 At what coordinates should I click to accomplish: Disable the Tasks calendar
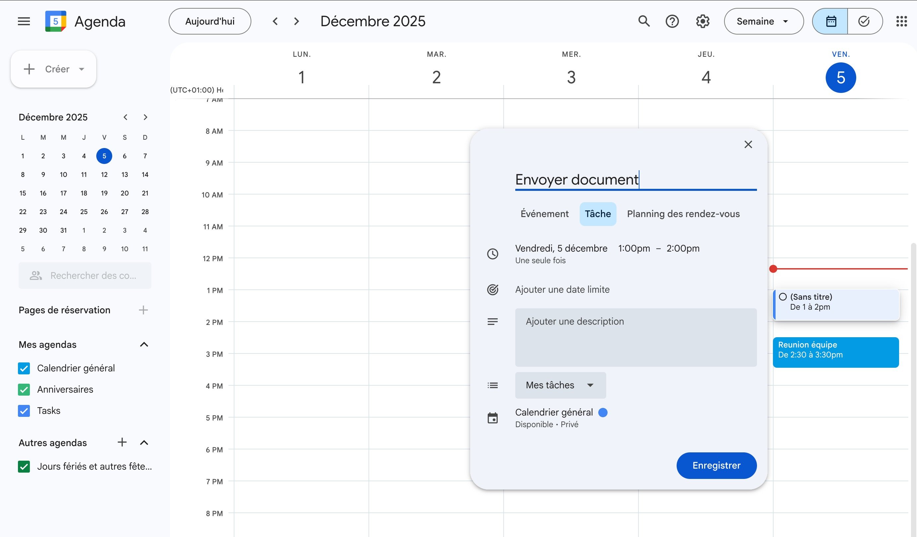click(x=24, y=411)
